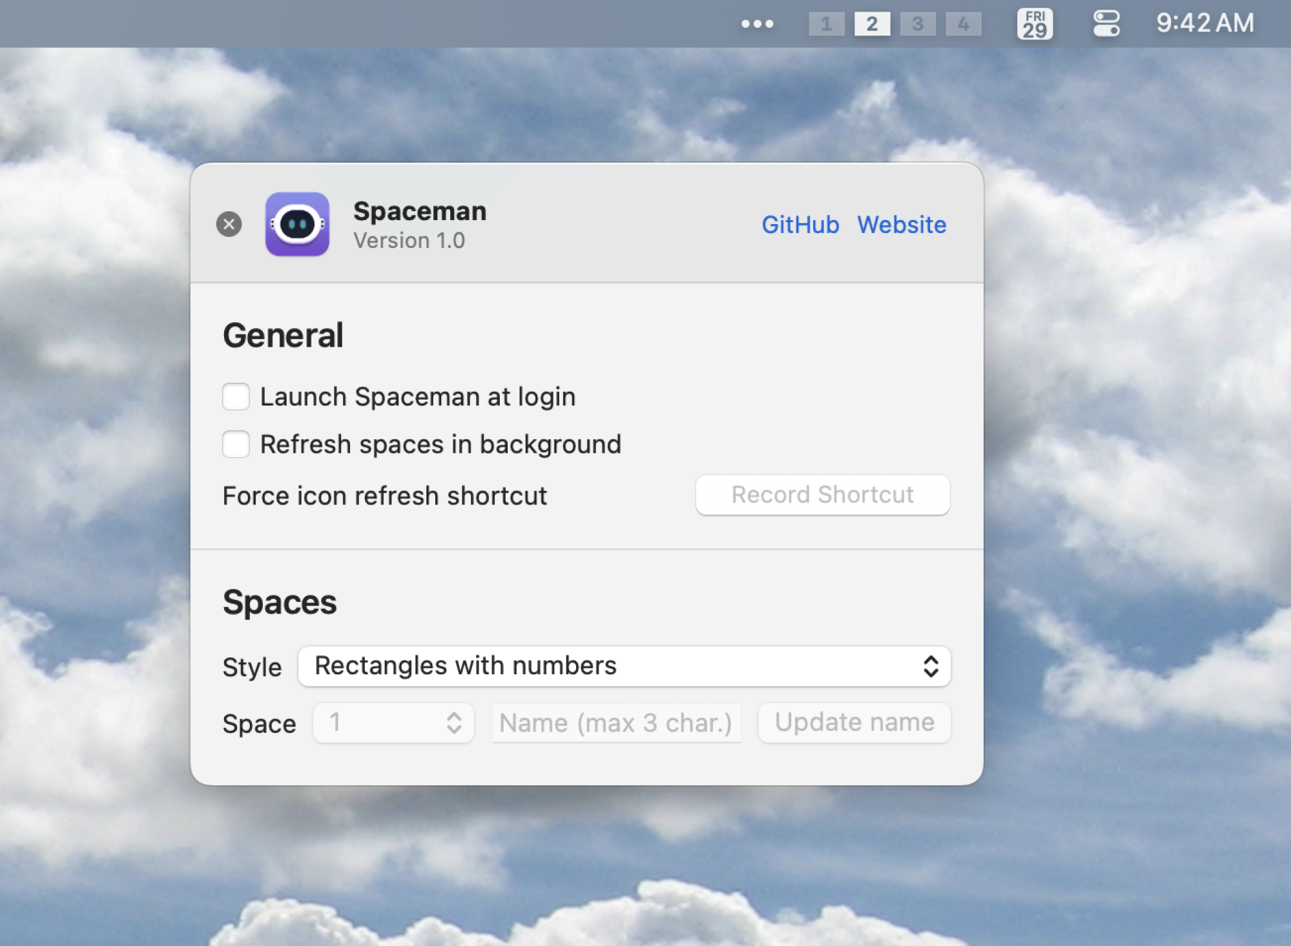The image size is (1291, 946).
Task: Click space 1 indicator in menu bar
Action: [826, 24]
